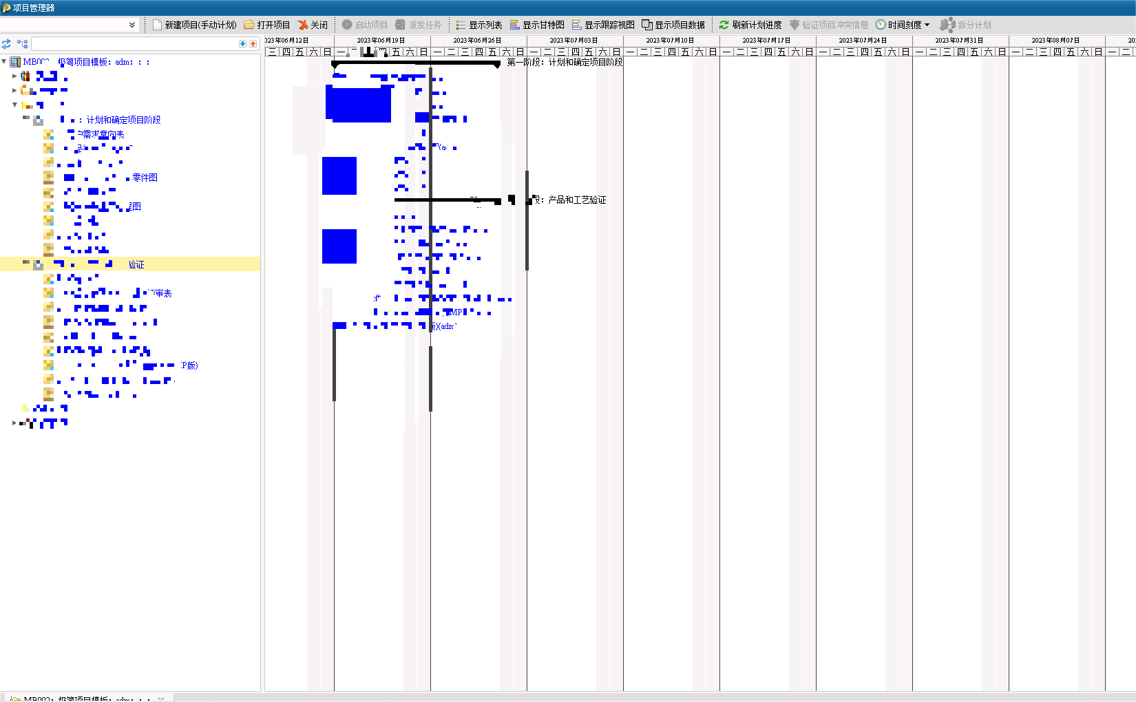Screen dimensions: 1136x702
Task: Jump to previous match with orange up arrow
Action: [x=253, y=43]
